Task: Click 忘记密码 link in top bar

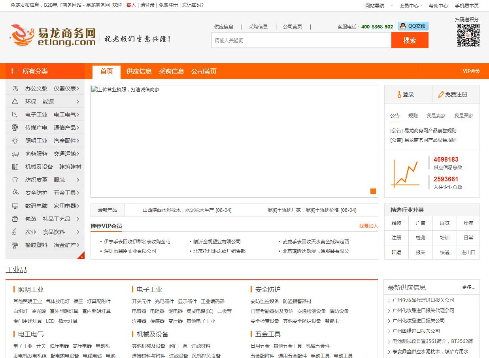Action: pyautogui.click(x=193, y=5)
